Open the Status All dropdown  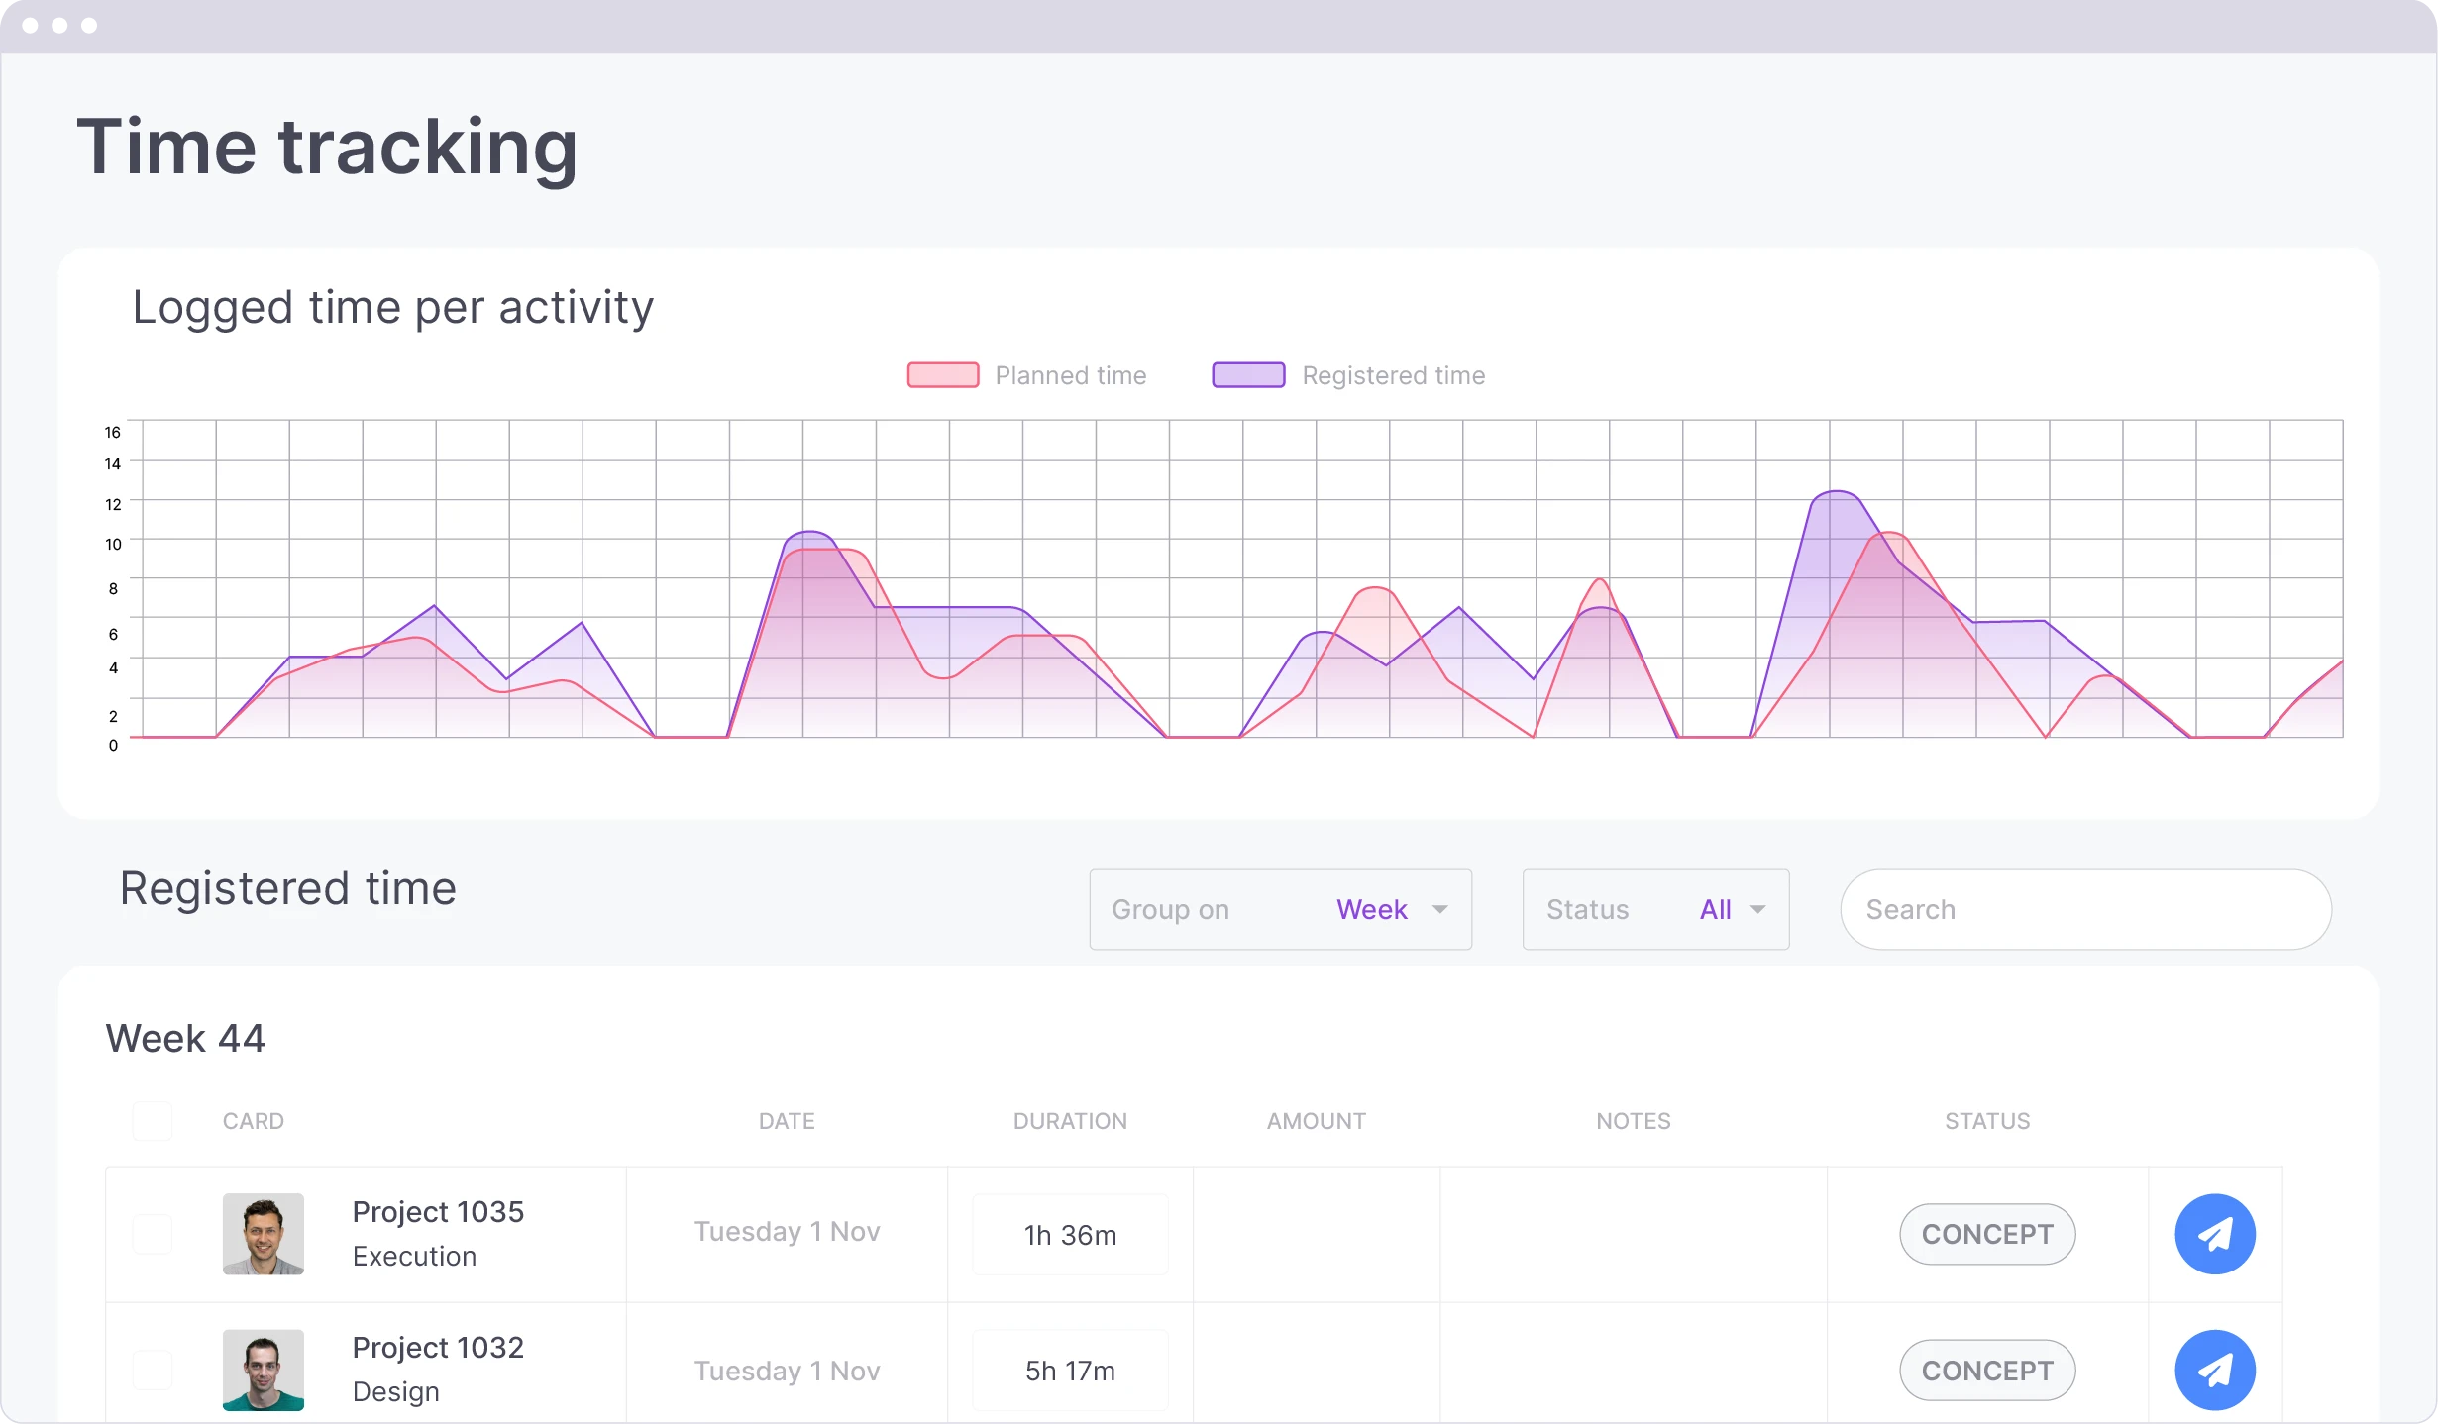(x=1717, y=909)
